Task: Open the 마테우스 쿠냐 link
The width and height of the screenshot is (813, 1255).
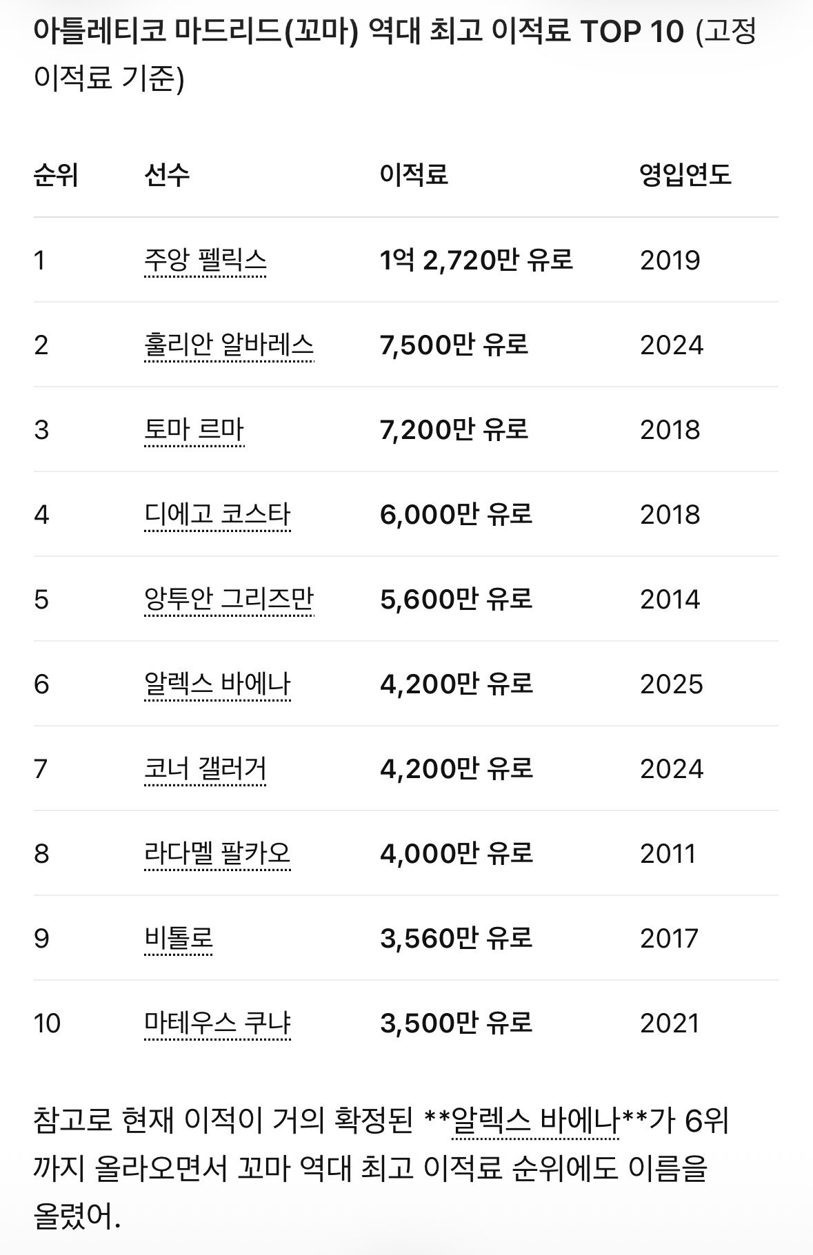Action: tap(217, 1023)
